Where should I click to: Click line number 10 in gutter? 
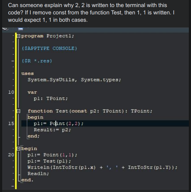click(x=11, y=92)
